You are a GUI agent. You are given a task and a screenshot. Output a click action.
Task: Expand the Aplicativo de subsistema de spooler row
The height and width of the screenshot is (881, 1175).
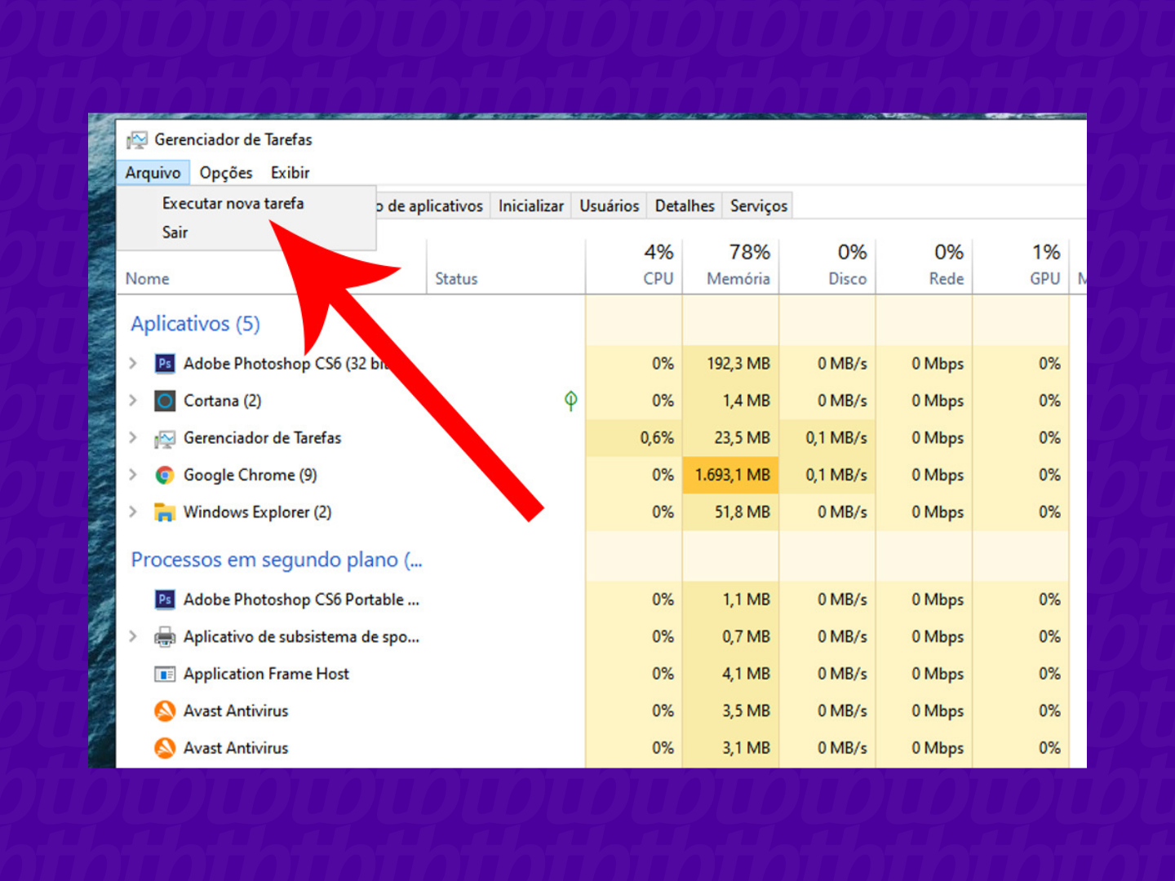(133, 636)
